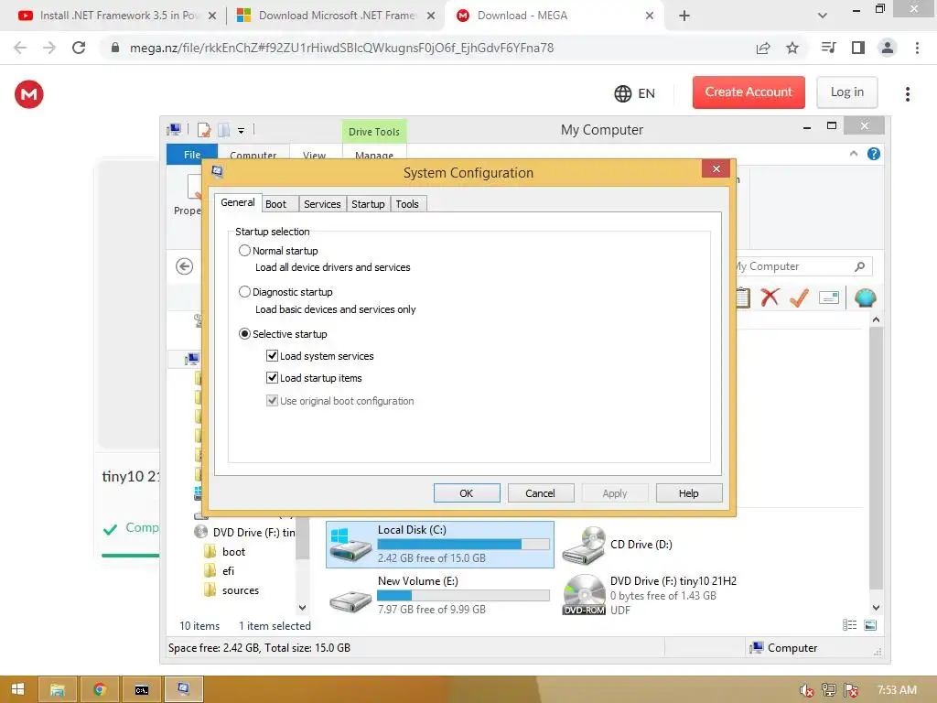
Task: Open Chrome three-dot menu
Action: coord(917,48)
